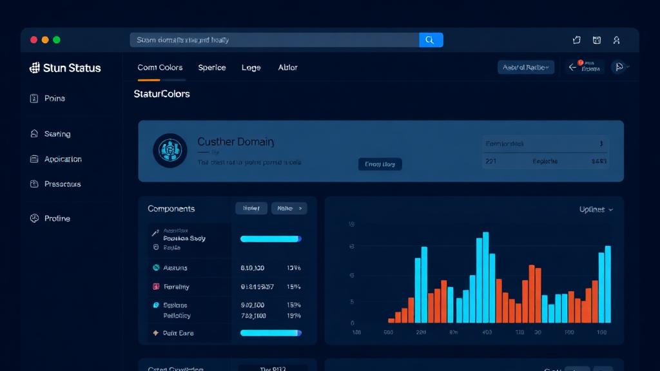660x371 pixels.
Task: Click the Hofer button above the Components list
Action: 251,208
